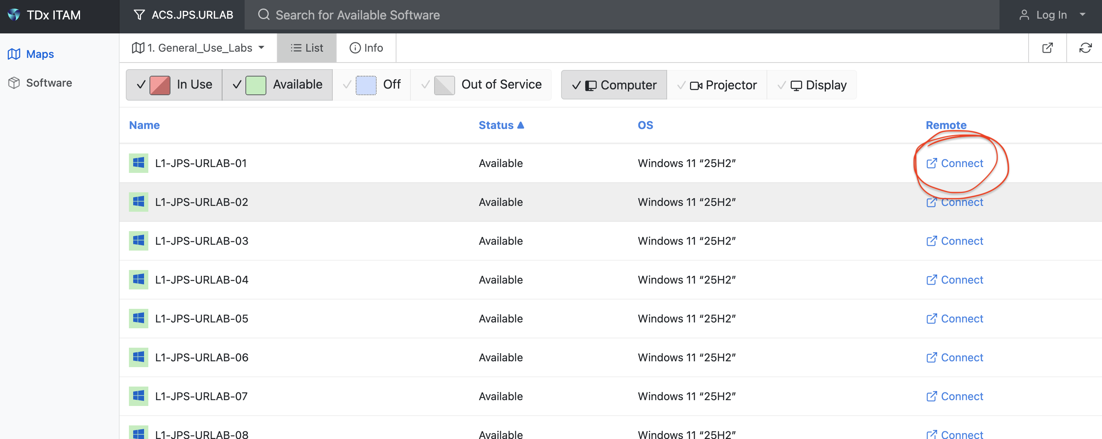This screenshot has width=1102, height=439.
Task: Open the view in a new window
Action: 1047,48
